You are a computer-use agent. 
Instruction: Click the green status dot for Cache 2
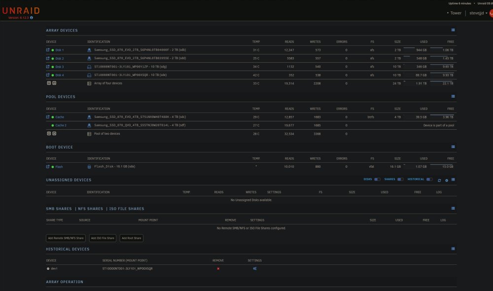pos(53,125)
